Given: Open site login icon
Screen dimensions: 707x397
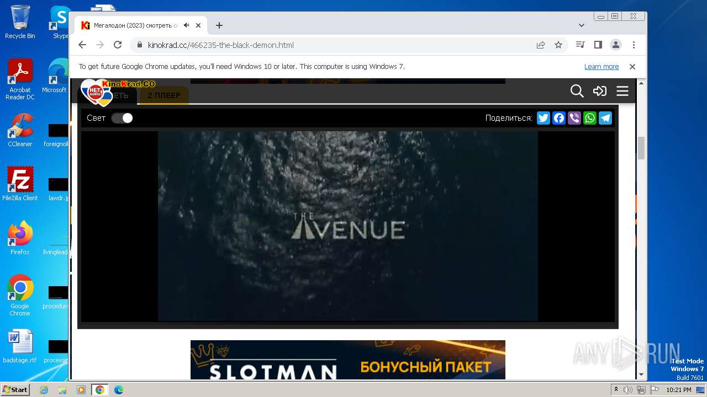Looking at the screenshot, I should tap(600, 91).
